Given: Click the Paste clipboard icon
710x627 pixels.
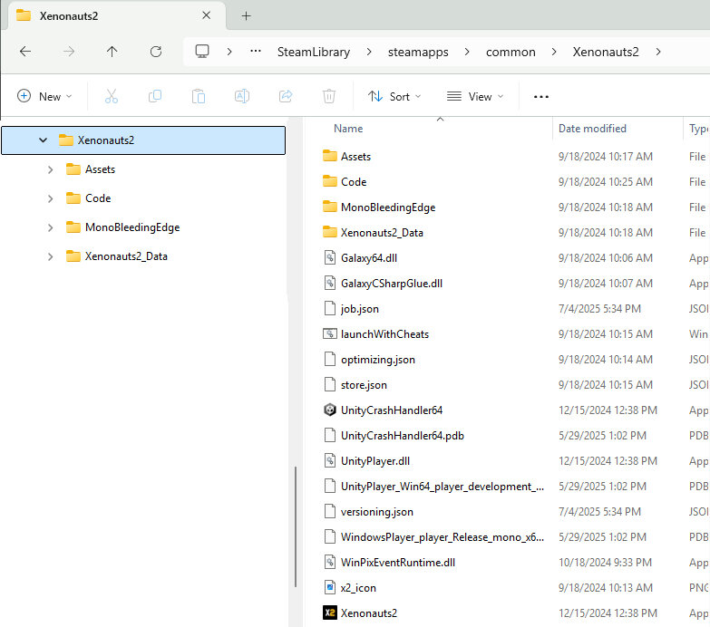Looking at the screenshot, I should click(199, 96).
